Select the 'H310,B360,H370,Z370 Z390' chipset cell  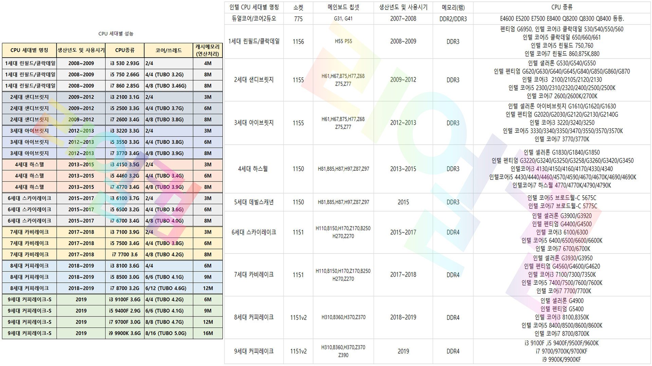343,351
